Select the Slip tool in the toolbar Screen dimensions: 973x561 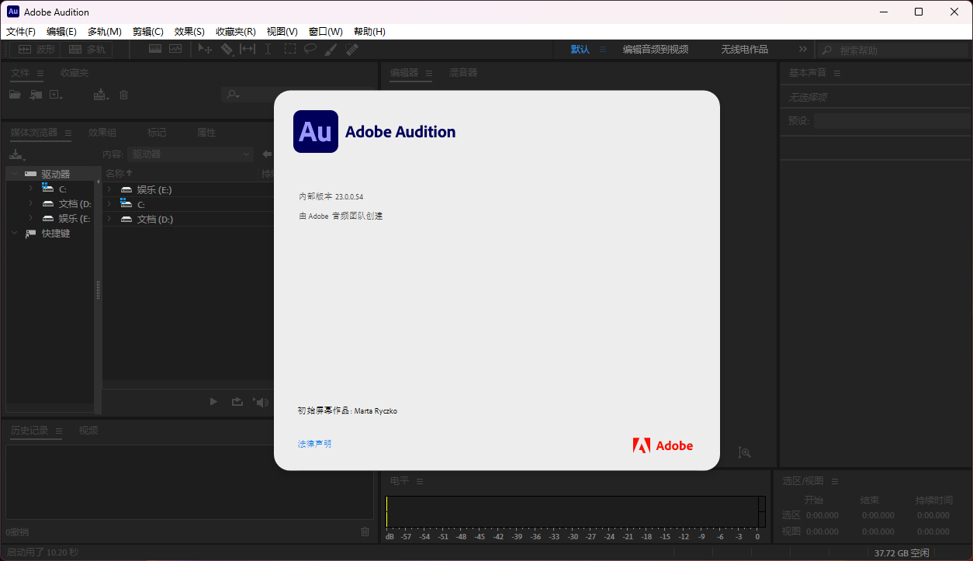(248, 49)
